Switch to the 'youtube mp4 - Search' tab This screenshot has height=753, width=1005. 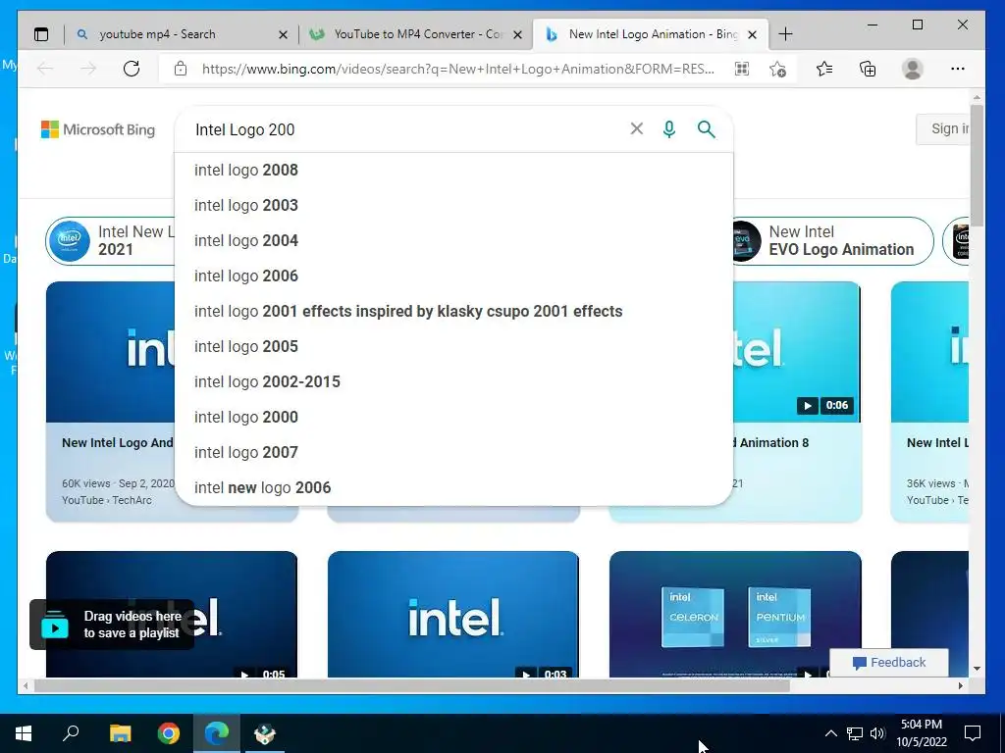[x=181, y=34]
